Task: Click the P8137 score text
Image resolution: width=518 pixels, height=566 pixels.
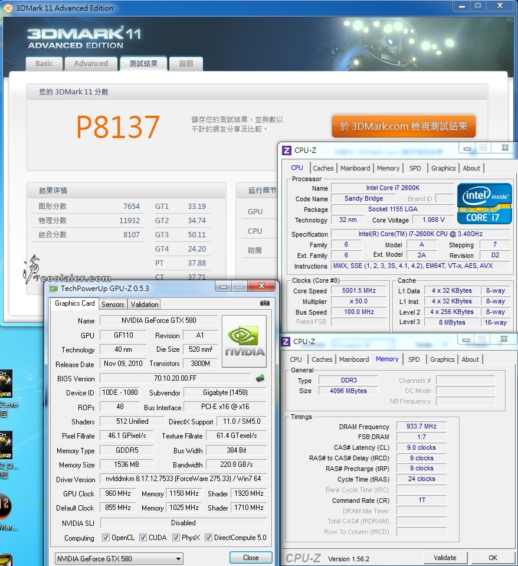Action: 117,127
